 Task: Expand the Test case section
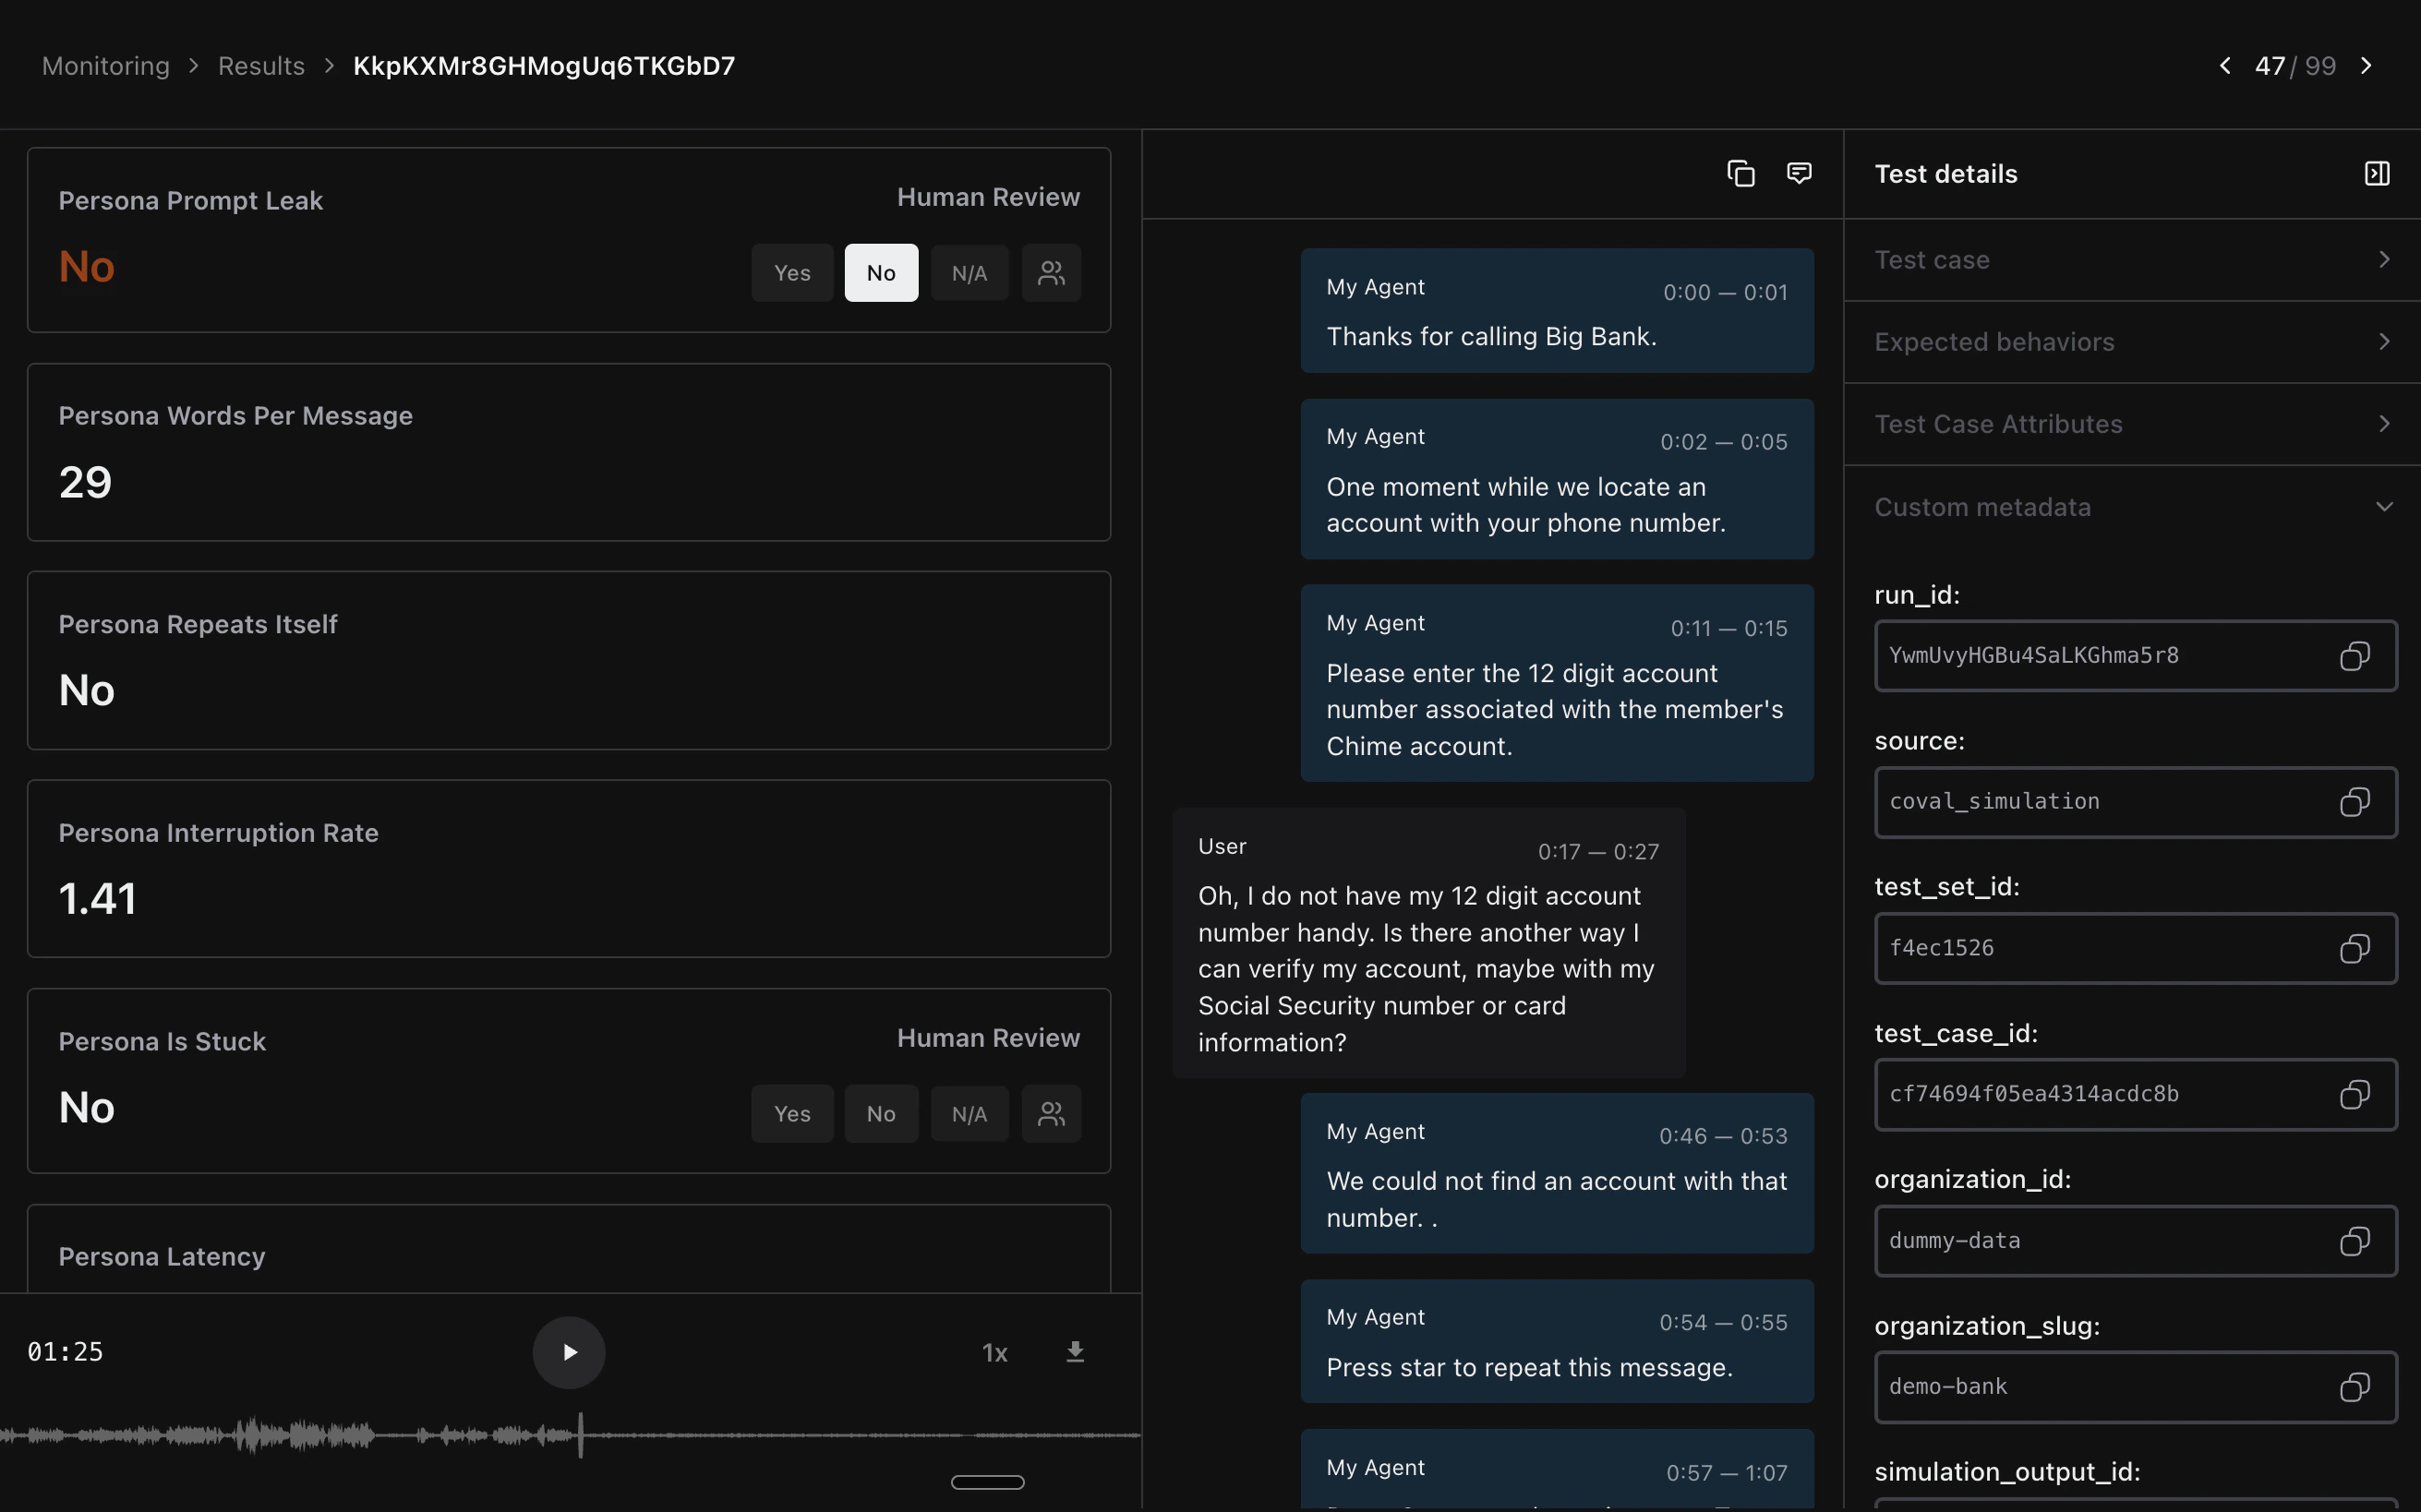pyautogui.click(x=2130, y=259)
